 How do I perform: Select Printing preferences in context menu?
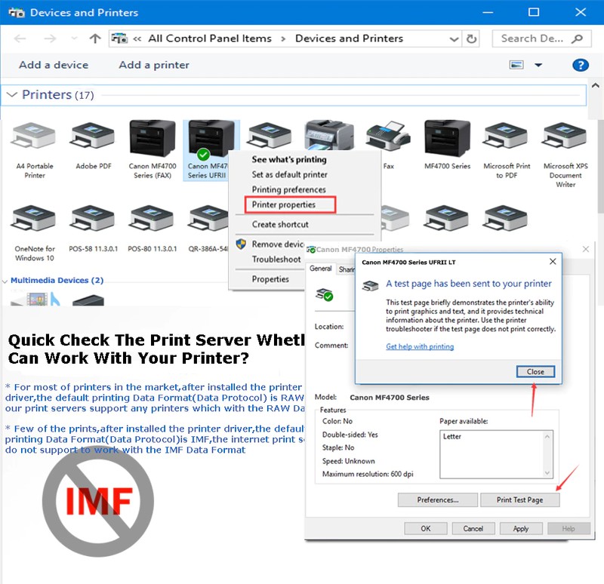pyautogui.click(x=288, y=189)
